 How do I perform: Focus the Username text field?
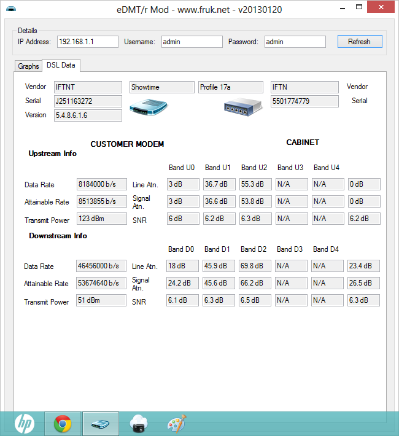point(192,42)
